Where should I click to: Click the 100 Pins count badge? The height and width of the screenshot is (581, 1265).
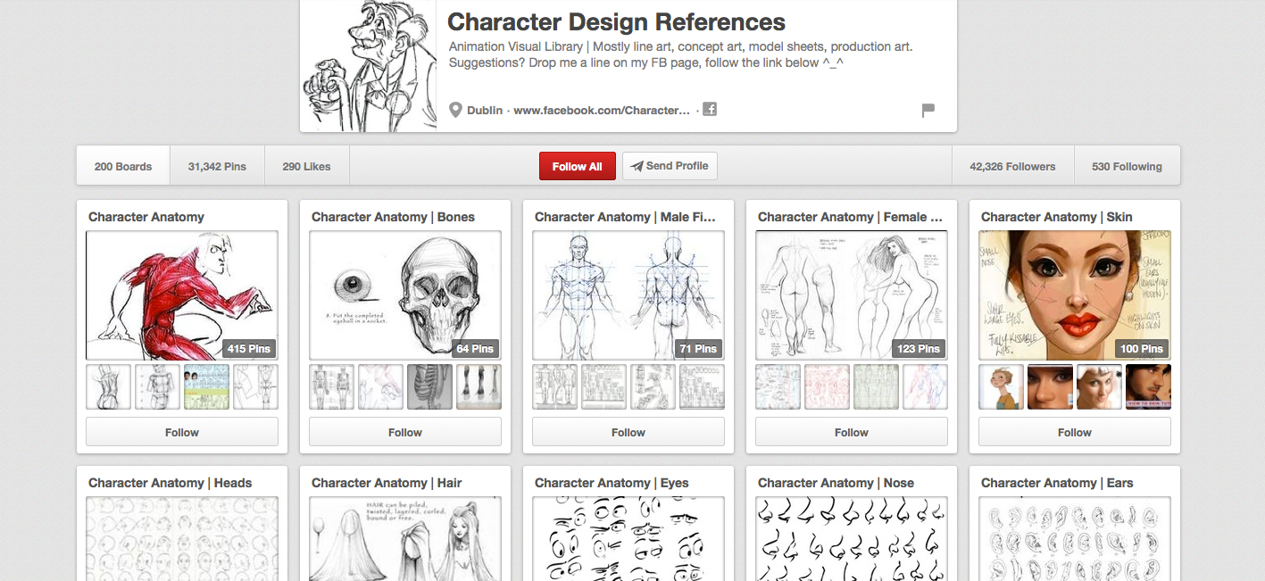[x=1142, y=349]
